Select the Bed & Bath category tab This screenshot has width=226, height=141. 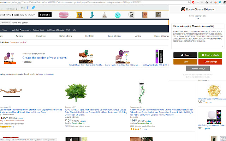click(90, 36)
